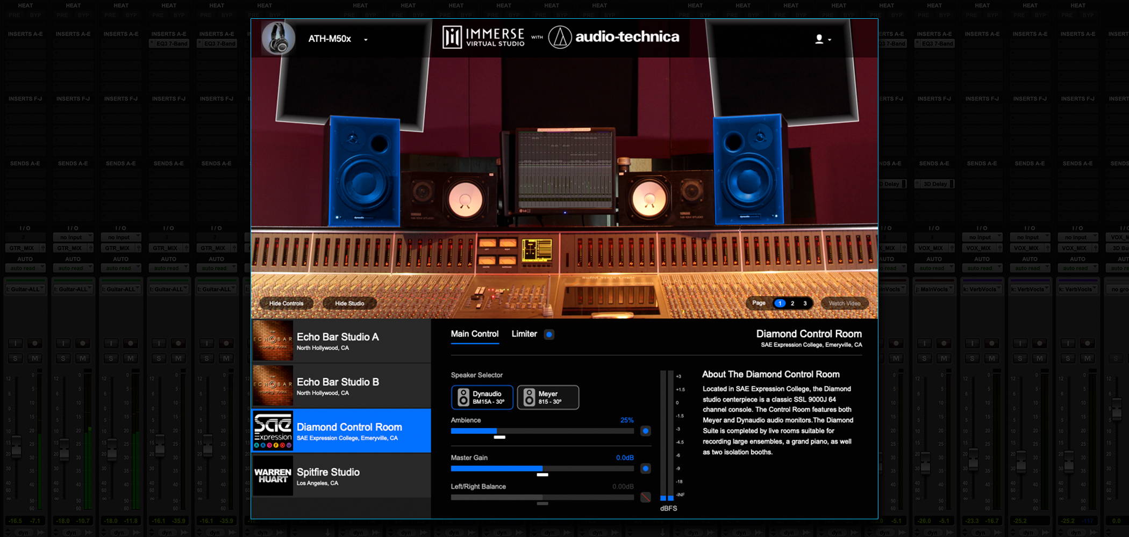This screenshot has width=1129, height=537.
Task: Click the Echo Bar Studio A thumbnail
Action: pyautogui.click(x=273, y=341)
